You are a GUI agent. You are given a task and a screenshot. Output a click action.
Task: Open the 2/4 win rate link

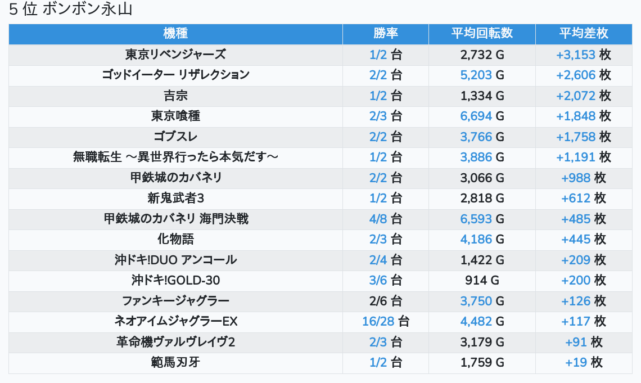pos(378,260)
